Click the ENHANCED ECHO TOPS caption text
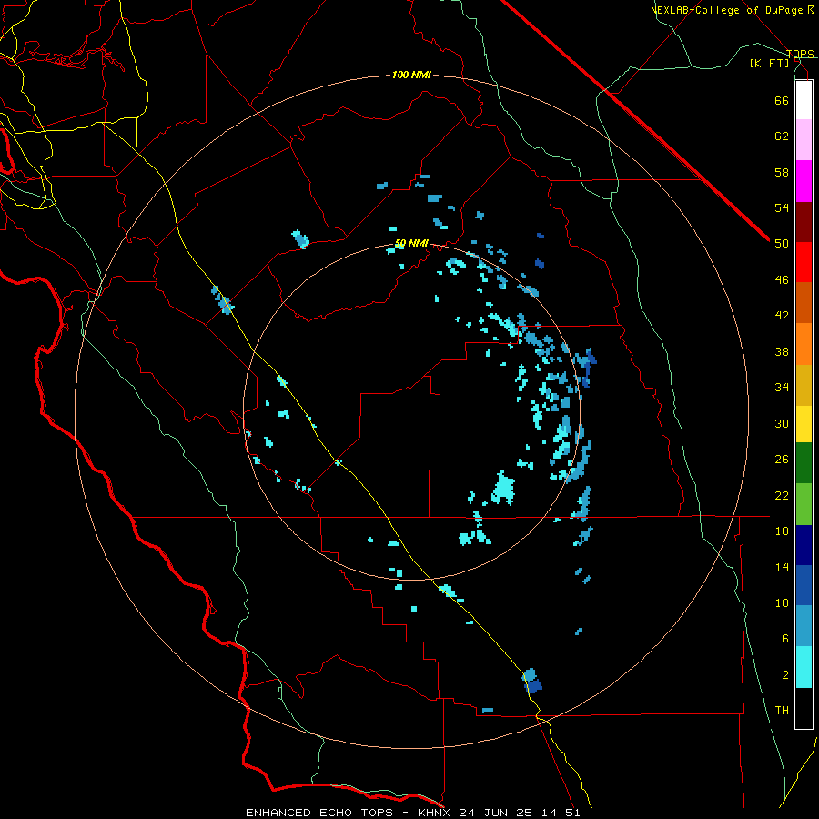819x819 pixels. coord(319,813)
